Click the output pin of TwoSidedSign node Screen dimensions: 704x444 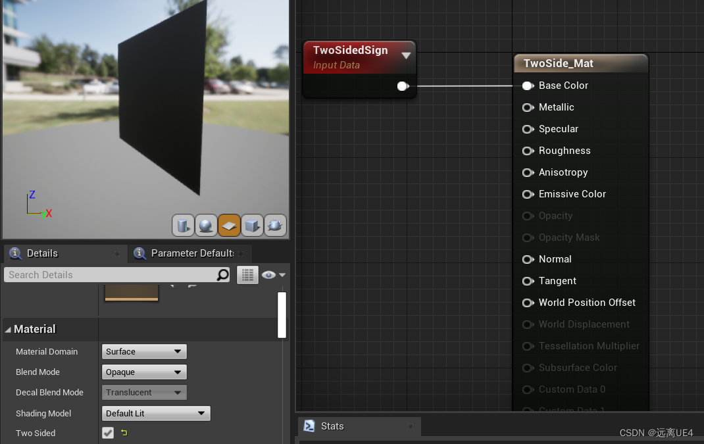403,86
